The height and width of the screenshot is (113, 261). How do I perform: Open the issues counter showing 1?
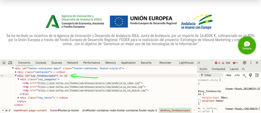click(x=235, y=63)
